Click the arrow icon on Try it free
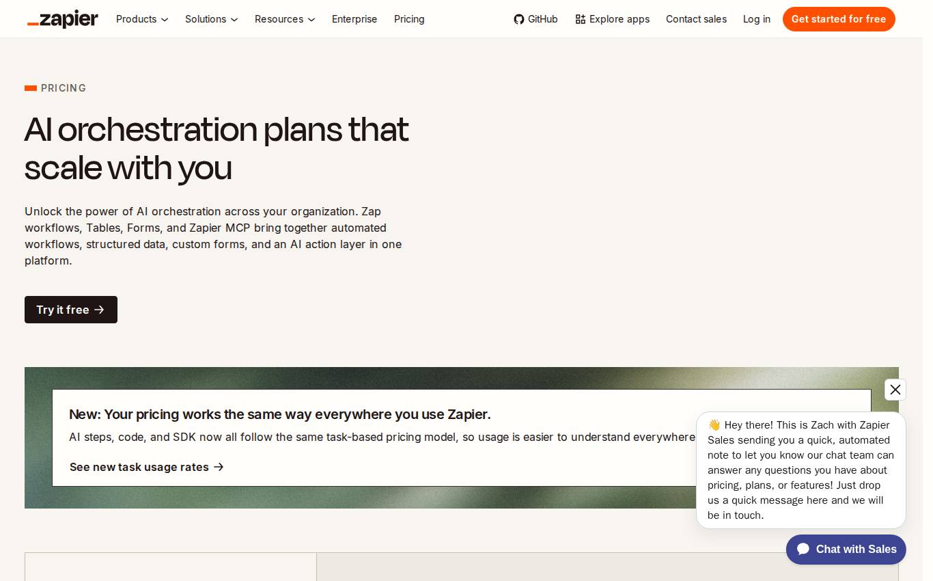The width and height of the screenshot is (933, 581). point(100,310)
